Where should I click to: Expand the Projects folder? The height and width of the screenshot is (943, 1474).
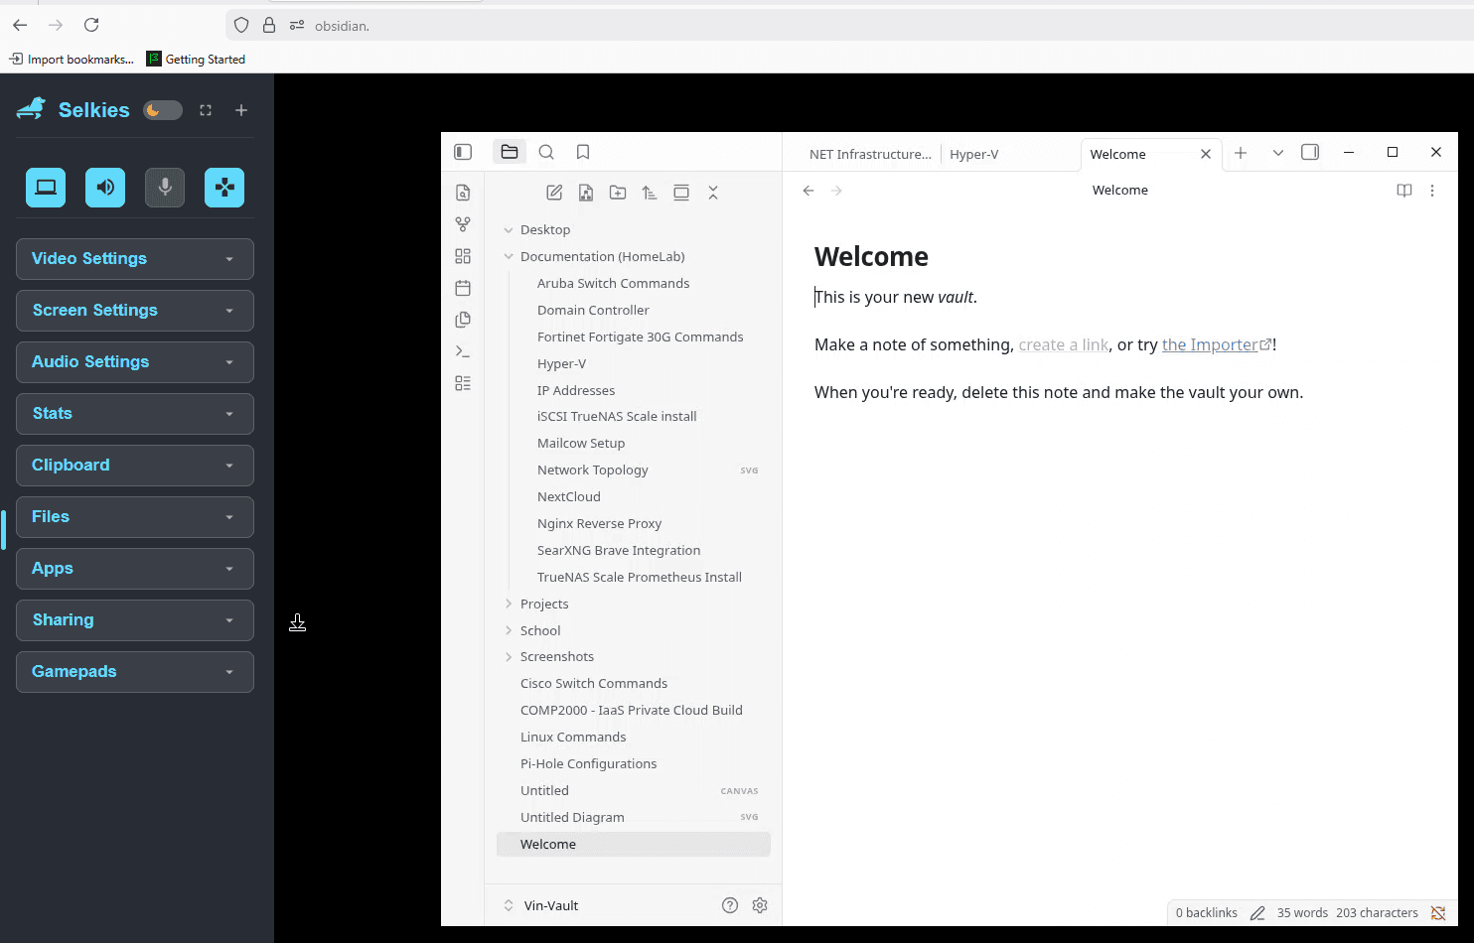543,604
